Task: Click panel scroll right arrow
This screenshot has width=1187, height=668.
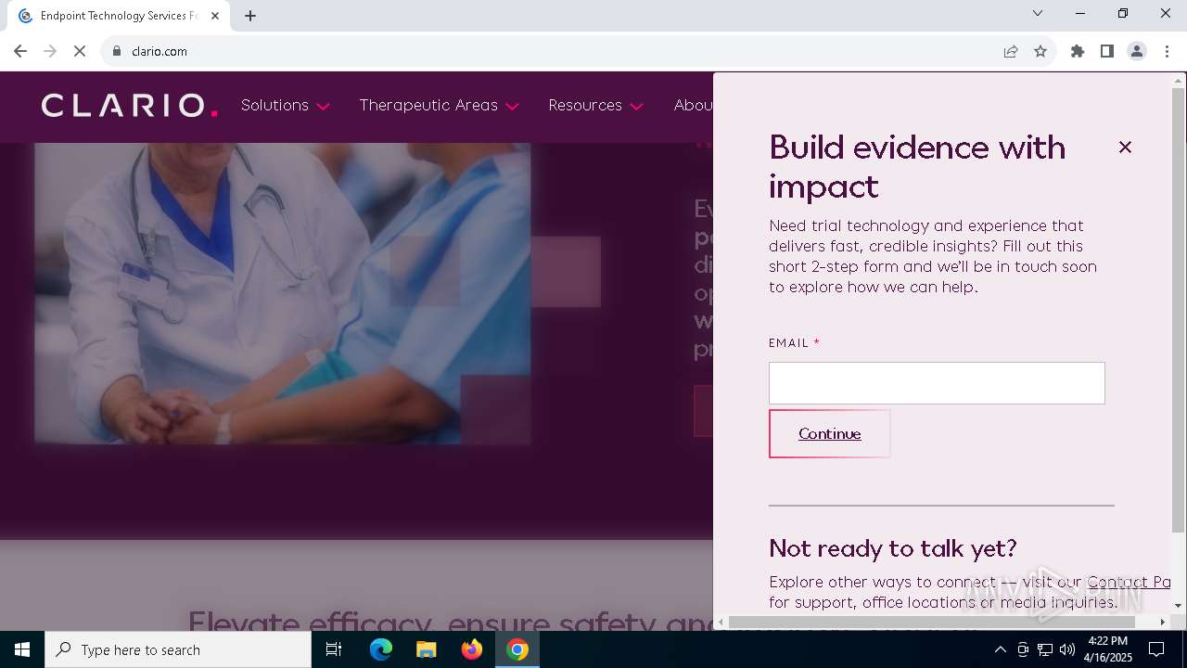Action: [1163, 622]
